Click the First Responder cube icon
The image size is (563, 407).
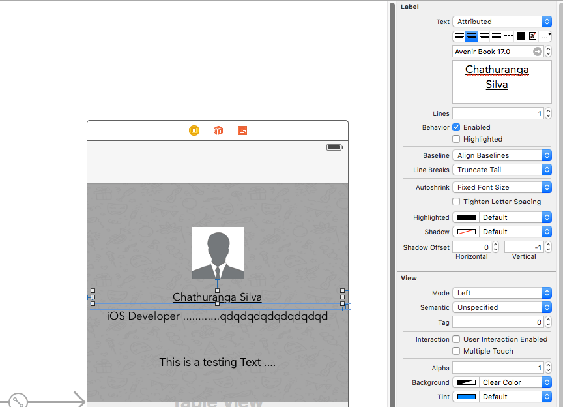click(x=218, y=130)
